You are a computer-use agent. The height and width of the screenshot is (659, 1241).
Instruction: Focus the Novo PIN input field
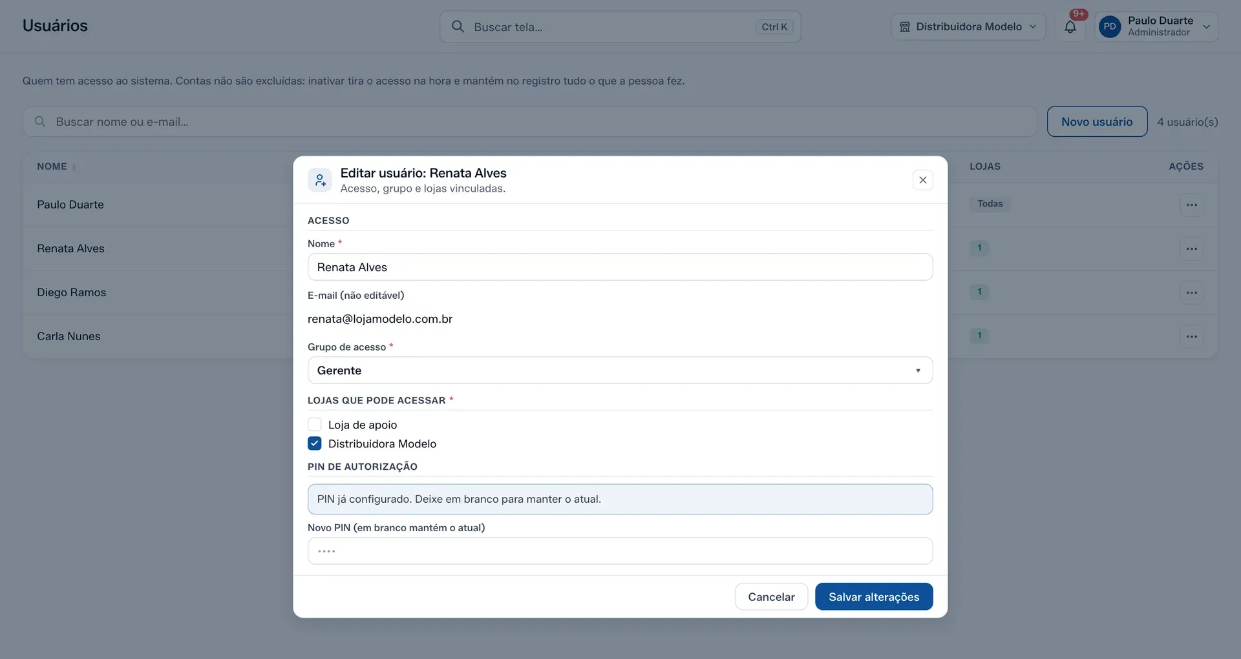pos(620,551)
